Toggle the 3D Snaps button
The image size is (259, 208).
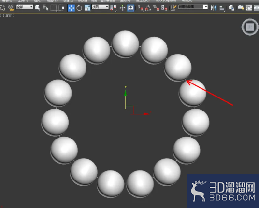(x=141, y=8)
